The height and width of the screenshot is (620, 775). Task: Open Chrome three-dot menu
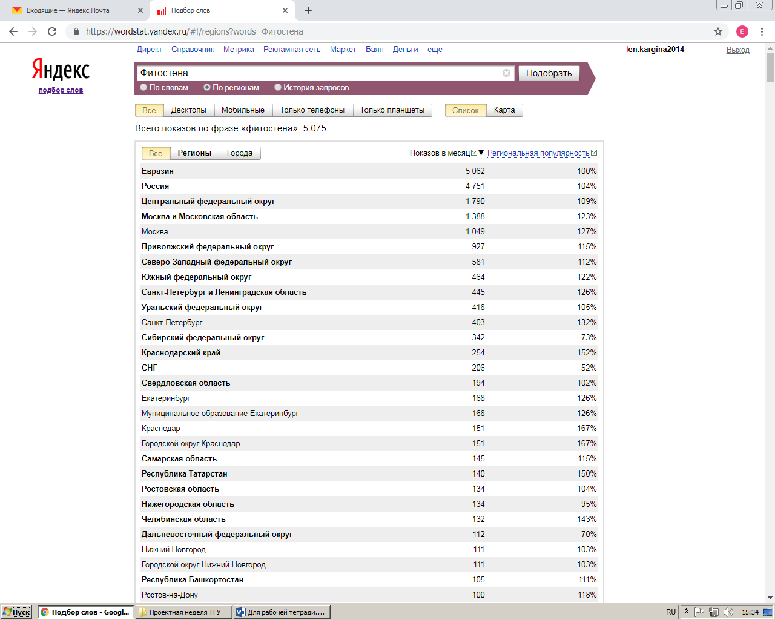point(762,31)
